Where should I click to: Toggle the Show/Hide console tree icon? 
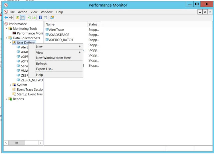[x=23, y=18]
